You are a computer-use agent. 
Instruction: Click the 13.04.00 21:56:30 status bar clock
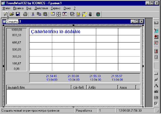point(135,111)
